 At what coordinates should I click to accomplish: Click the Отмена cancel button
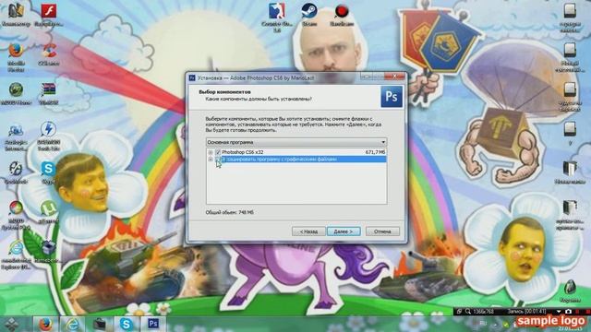(382, 231)
